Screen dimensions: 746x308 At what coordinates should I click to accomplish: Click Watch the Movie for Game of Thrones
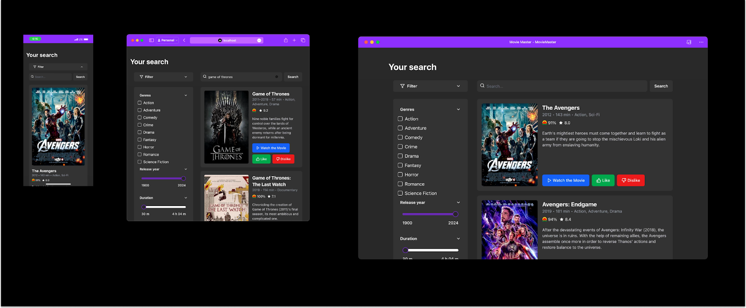tap(271, 148)
